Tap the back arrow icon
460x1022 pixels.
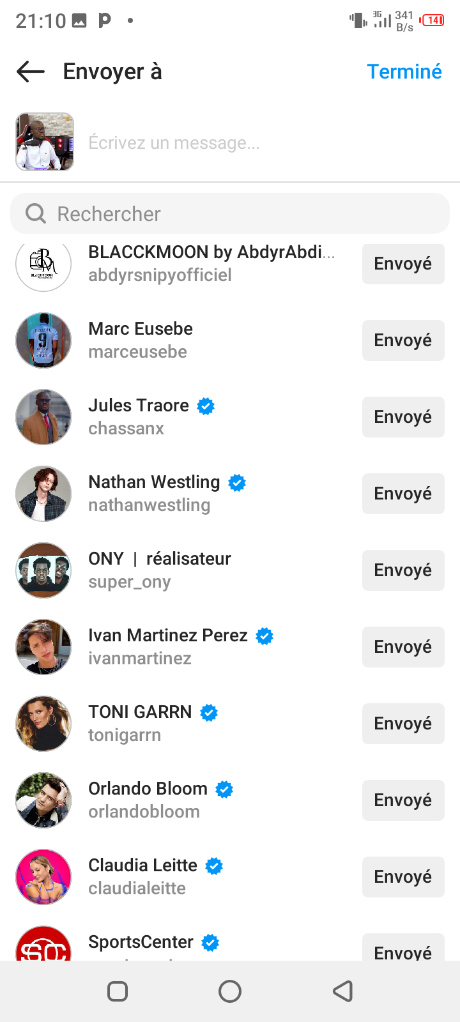pyautogui.click(x=31, y=72)
